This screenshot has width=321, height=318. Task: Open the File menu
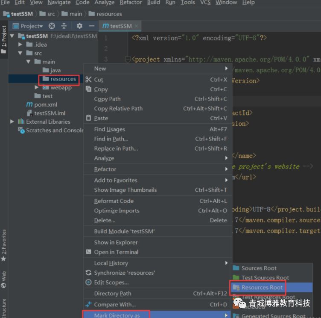5,2
